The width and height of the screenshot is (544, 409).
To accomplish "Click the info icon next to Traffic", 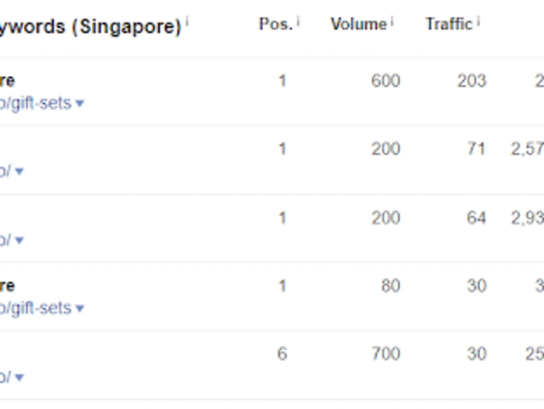I will pos(478,22).
